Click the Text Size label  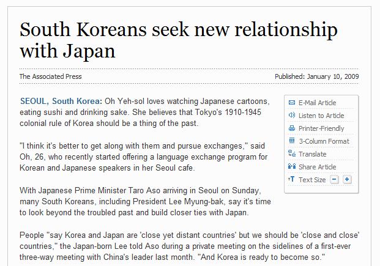(x=312, y=180)
